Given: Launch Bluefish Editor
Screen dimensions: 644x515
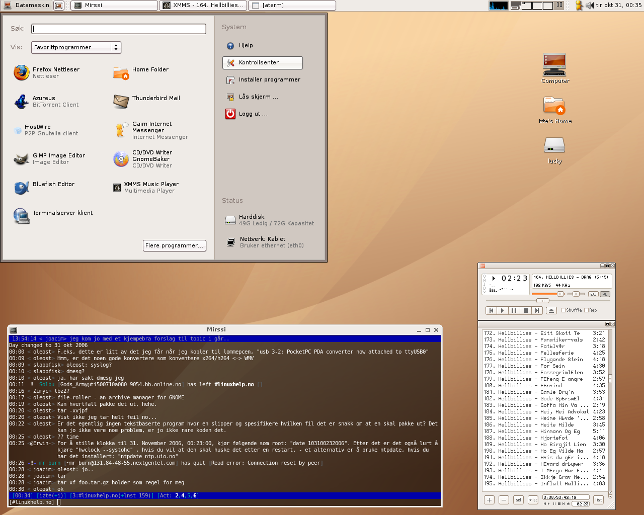Looking at the screenshot, I should pos(44,188).
